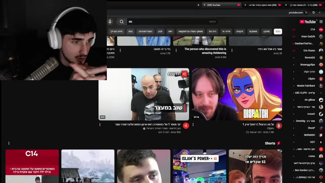Open SKIRMISH channel avatar in sidebar

click(321, 135)
